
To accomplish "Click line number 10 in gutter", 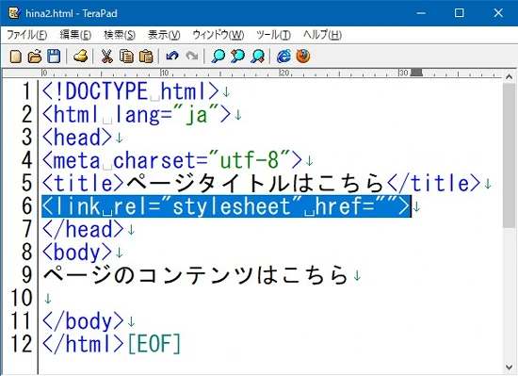I will point(22,298).
